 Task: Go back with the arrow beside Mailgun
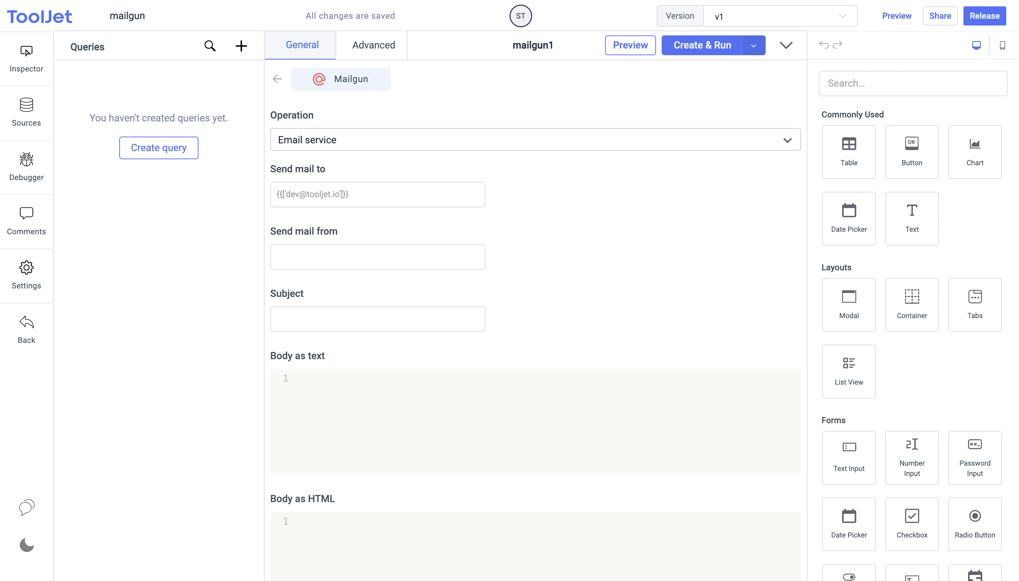tap(277, 79)
